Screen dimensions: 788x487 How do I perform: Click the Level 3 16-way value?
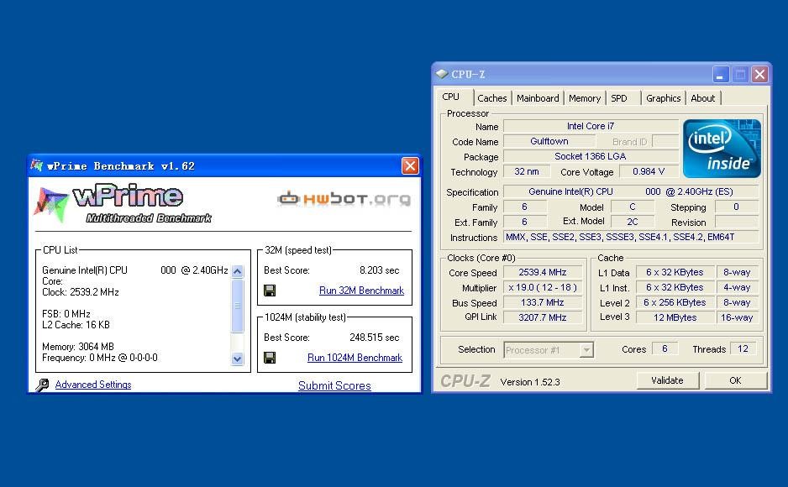(737, 317)
